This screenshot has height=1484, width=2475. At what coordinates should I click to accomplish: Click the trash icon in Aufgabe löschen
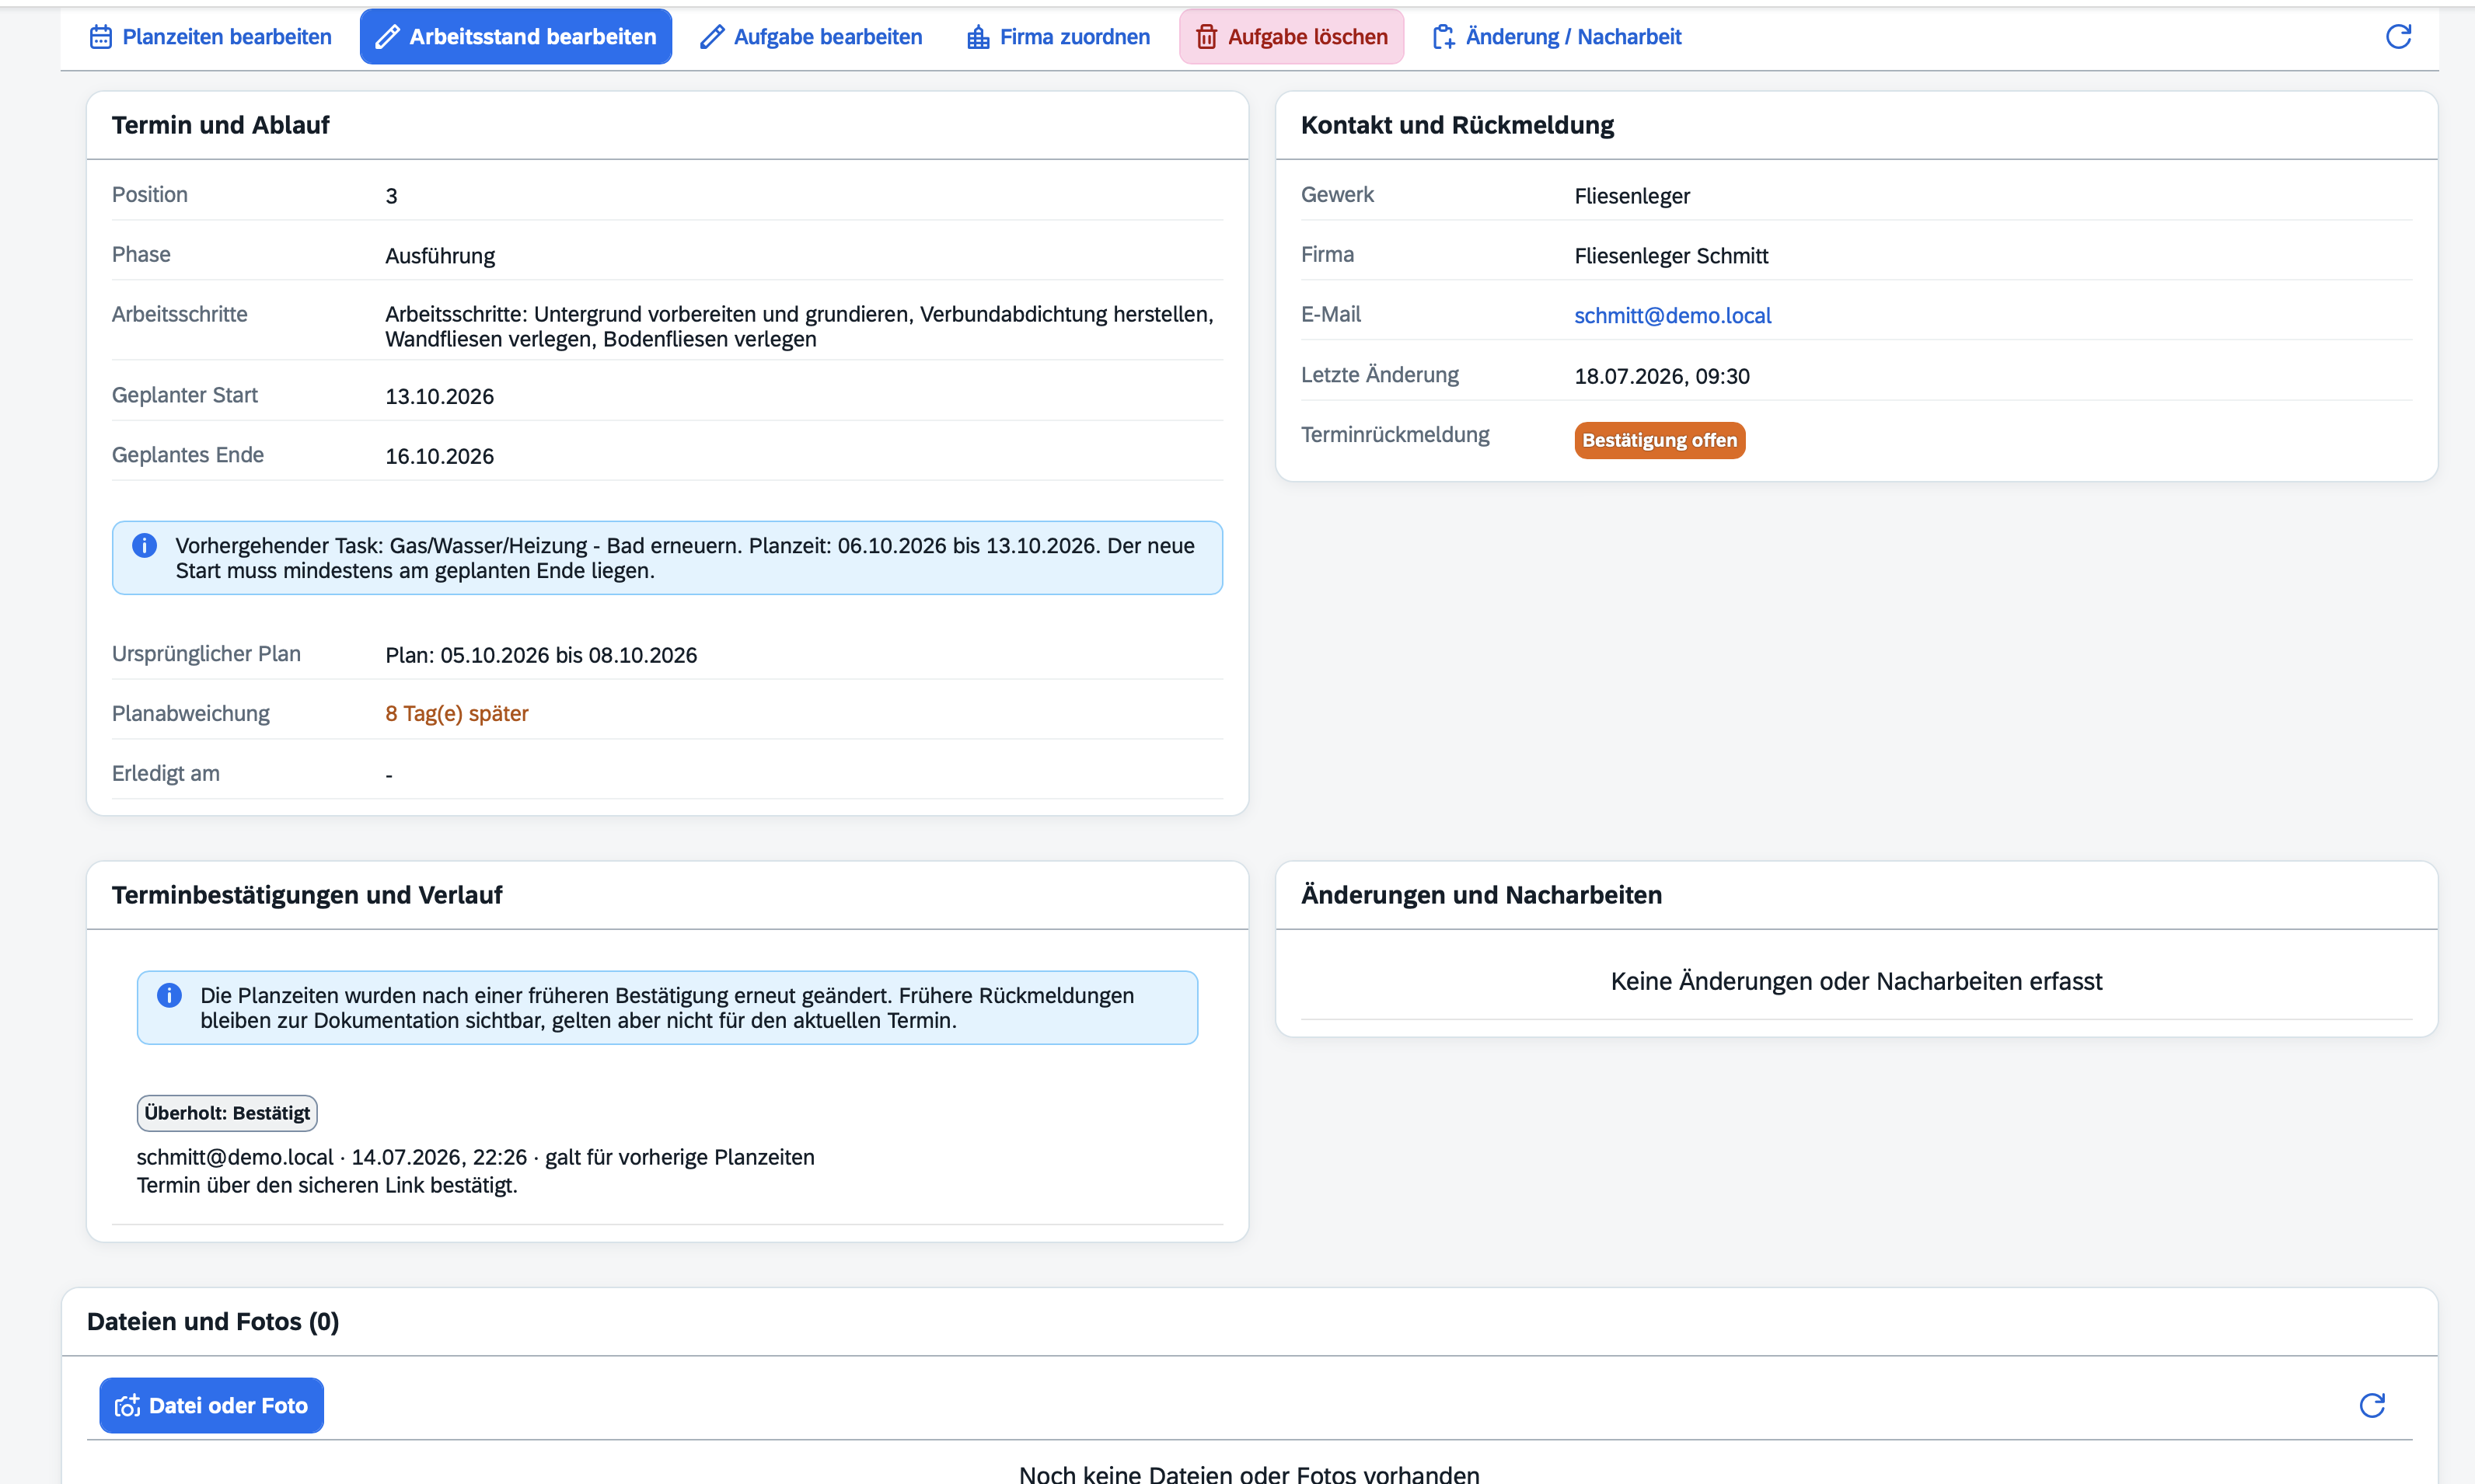[x=1206, y=37]
